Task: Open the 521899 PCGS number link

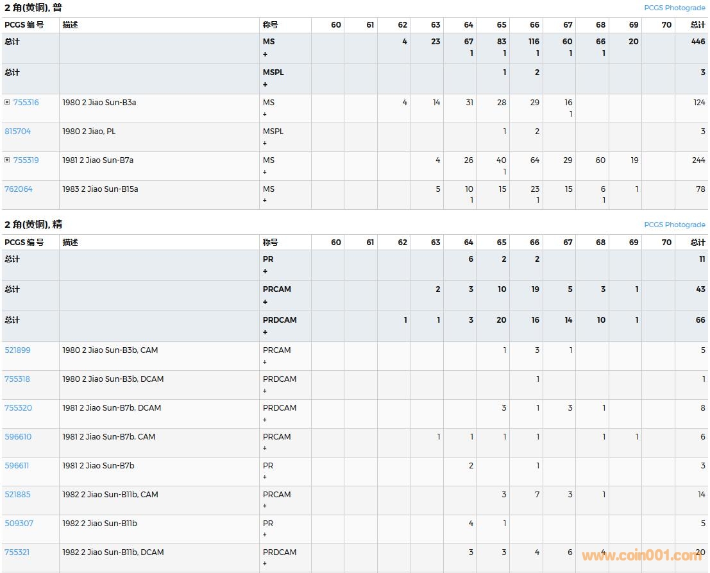Action: point(18,350)
